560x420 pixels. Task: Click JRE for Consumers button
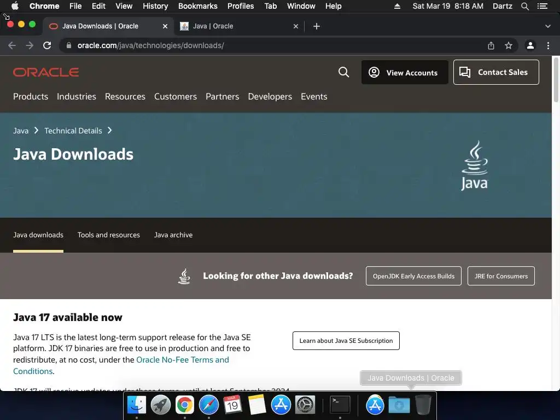[501, 276]
